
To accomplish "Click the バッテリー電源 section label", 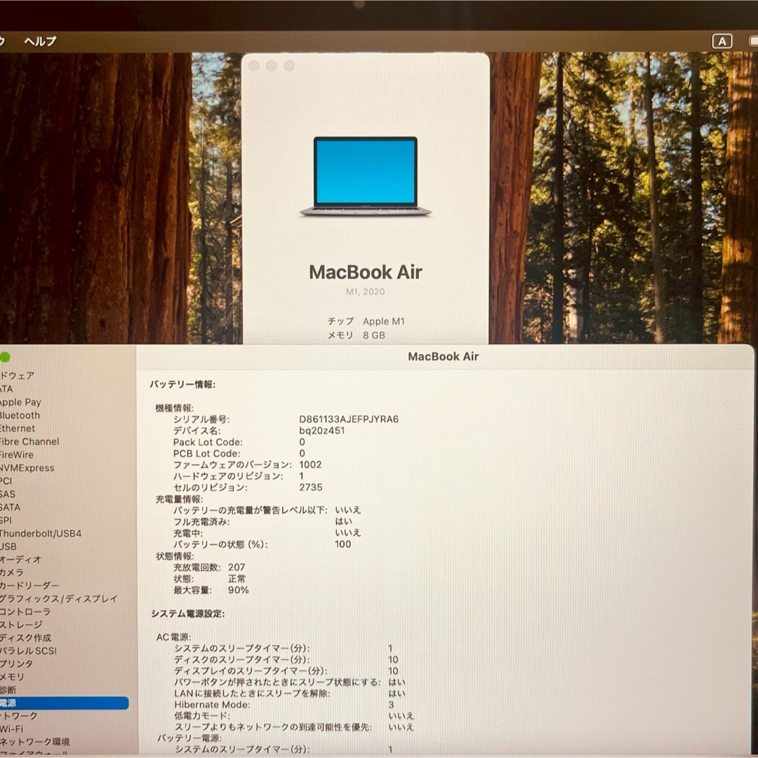I will pyautogui.click(x=189, y=738).
